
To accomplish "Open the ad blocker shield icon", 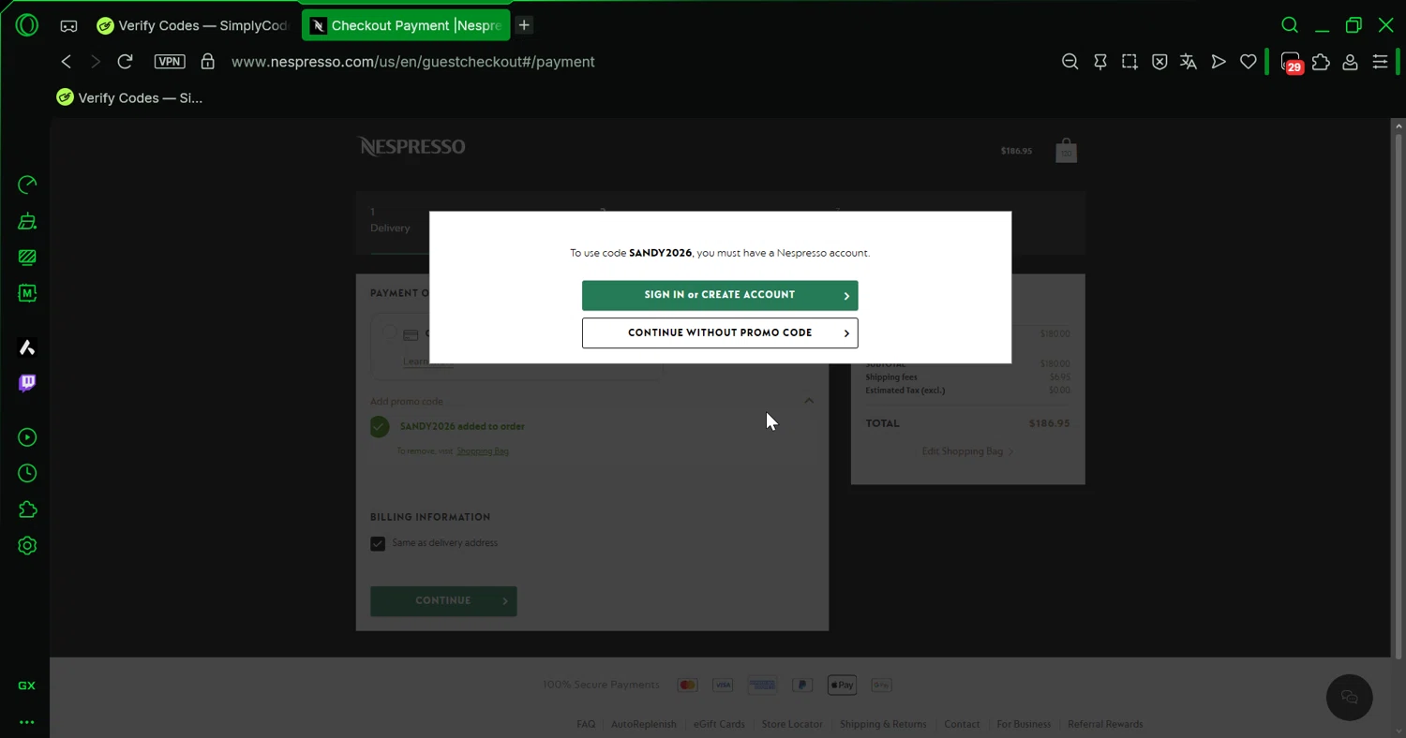I will click(x=1159, y=62).
